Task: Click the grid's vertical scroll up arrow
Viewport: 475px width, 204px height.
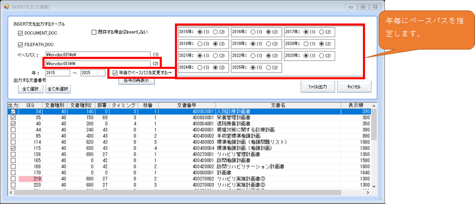Action: [x=373, y=105]
